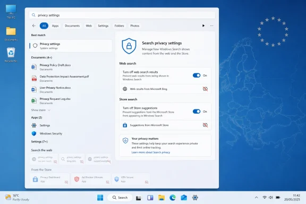Click the hidden-eye icon on the bing.com suggestion
The height and width of the screenshot is (204, 306).
pyautogui.click(x=82, y=161)
